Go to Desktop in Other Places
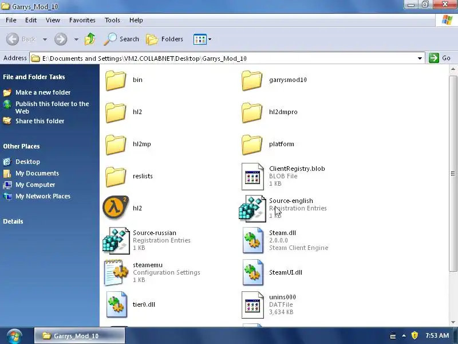 (x=27, y=162)
